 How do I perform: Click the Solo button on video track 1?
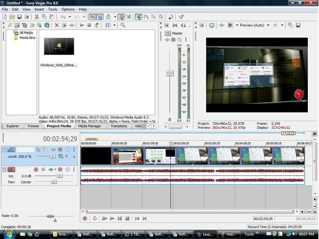[74, 150]
